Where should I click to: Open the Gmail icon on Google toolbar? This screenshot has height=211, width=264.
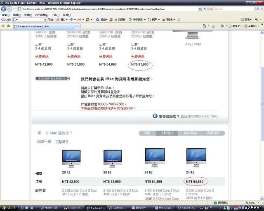click(79, 20)
